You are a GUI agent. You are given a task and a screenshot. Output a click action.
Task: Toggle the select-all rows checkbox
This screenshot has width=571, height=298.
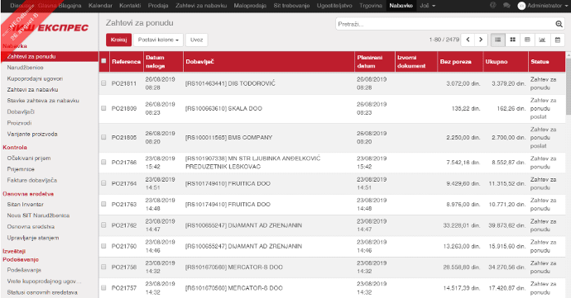[x=103, y=61]
